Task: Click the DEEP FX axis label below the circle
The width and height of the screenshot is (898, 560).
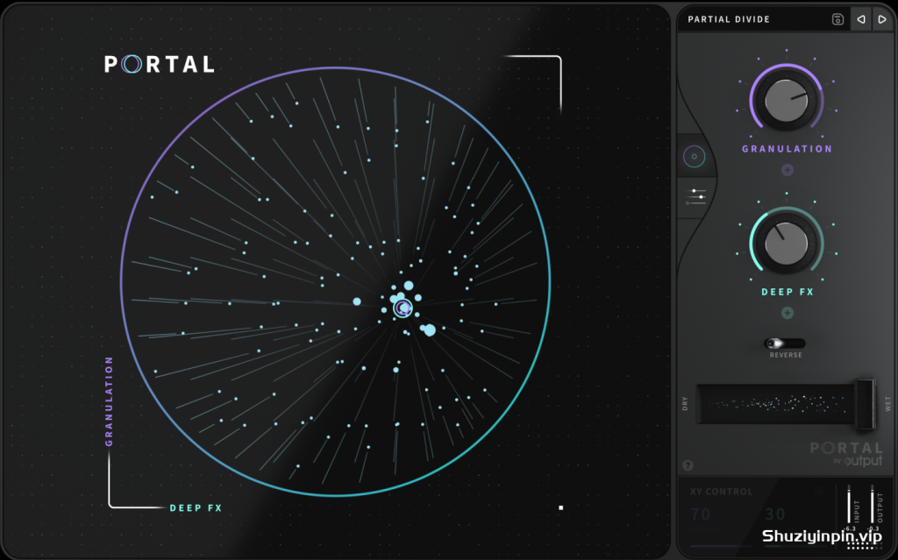Action: click(196, 508)
